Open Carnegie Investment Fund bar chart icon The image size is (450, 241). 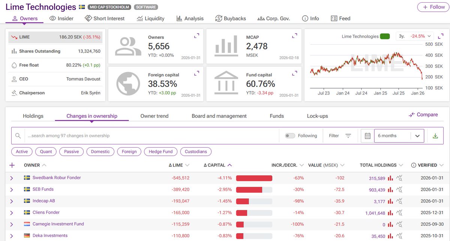(390, 225)
